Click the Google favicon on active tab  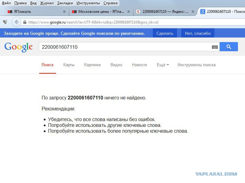[x=202, y=12]
